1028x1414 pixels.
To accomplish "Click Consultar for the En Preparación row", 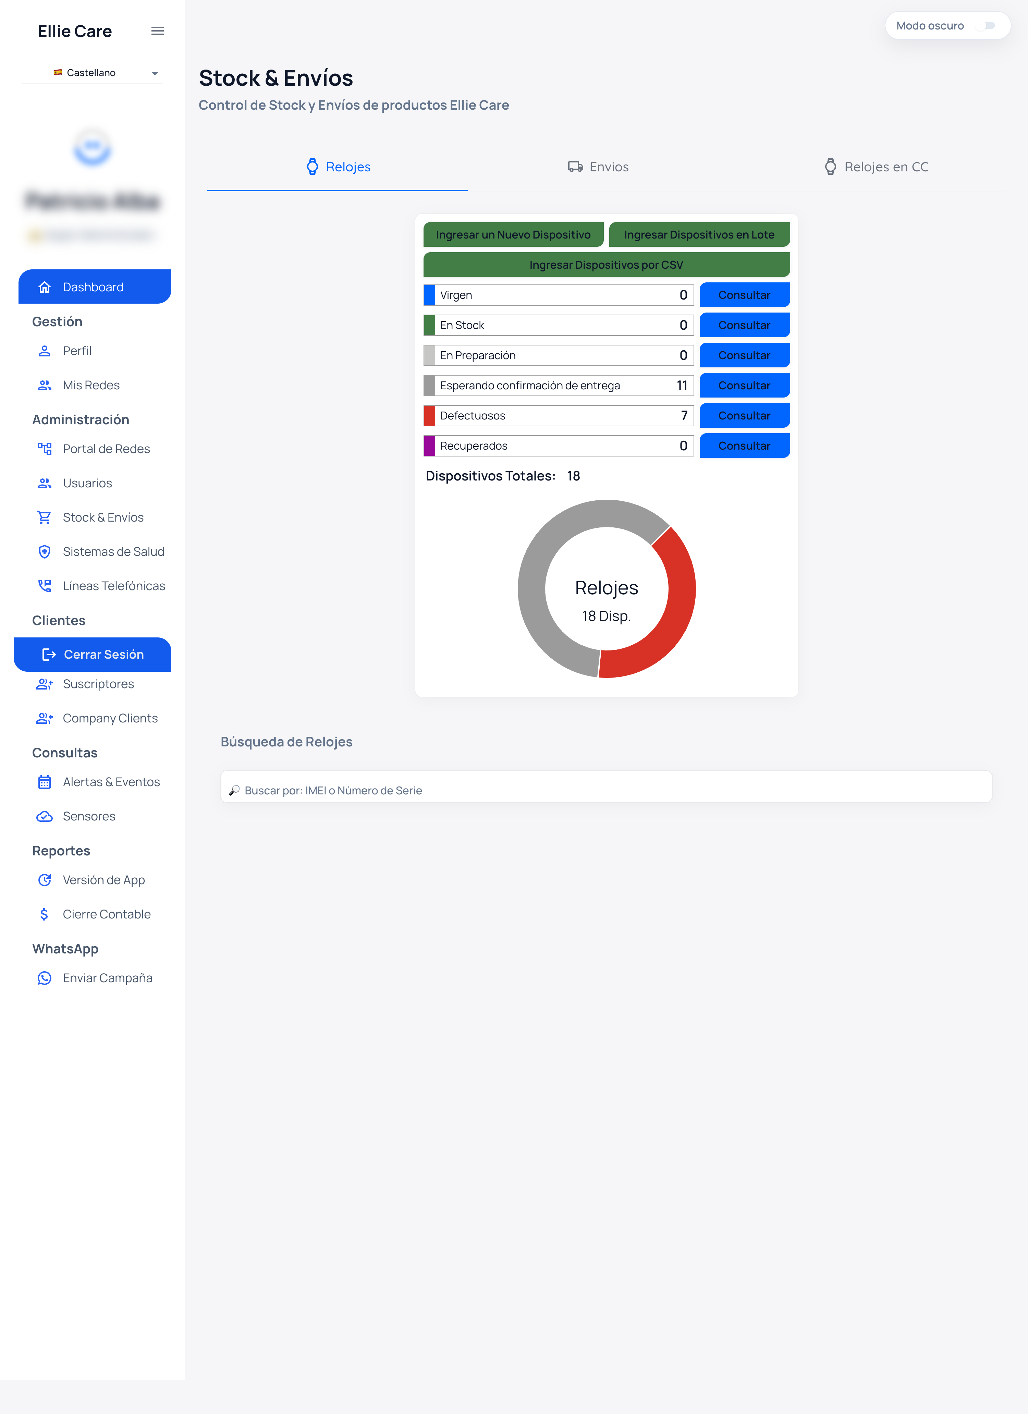I will 744,355.
